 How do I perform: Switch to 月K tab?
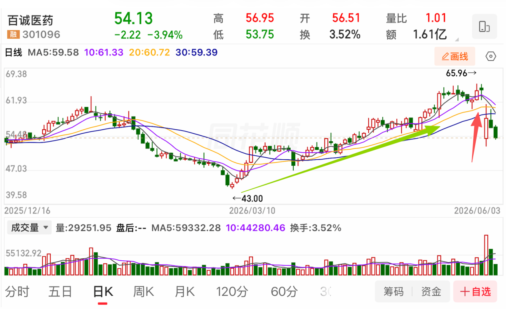coord(184,292)
